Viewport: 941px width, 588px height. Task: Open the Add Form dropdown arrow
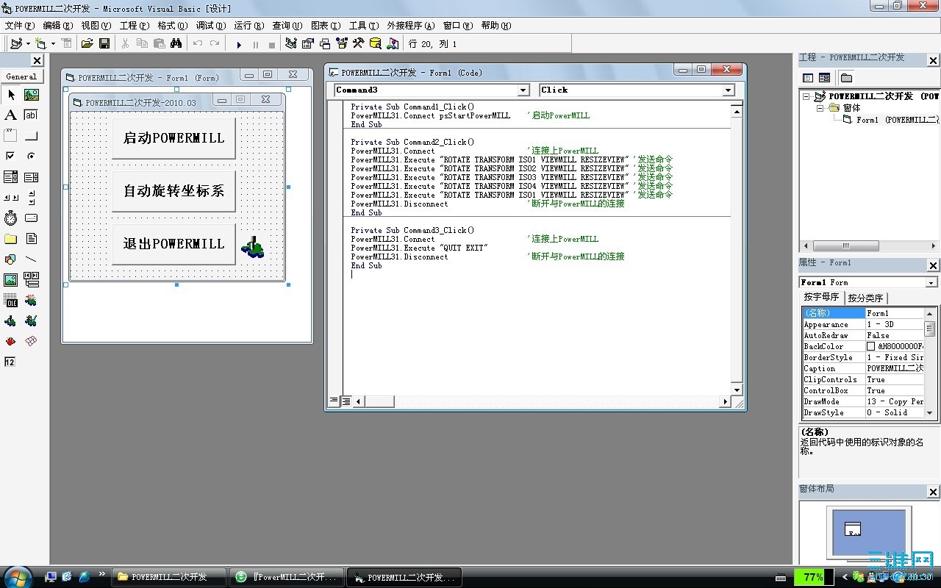click(x=53, y=44)
